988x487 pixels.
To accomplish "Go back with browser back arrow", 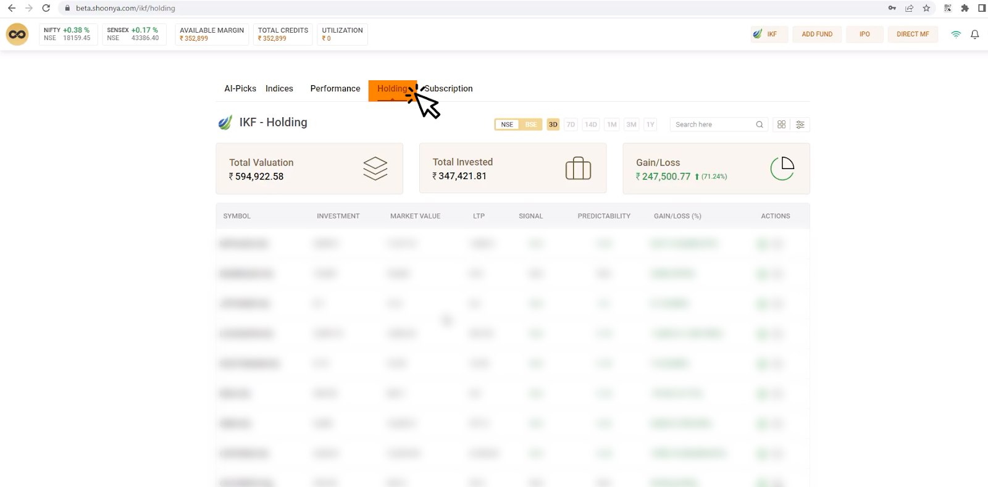I will [x=11, y=8].
